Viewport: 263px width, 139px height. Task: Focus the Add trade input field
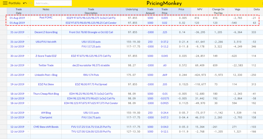tap(53, 3)
